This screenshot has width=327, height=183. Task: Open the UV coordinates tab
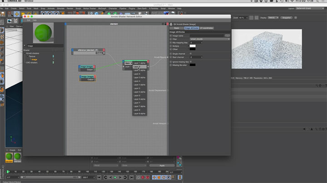(x=207, y=28)
